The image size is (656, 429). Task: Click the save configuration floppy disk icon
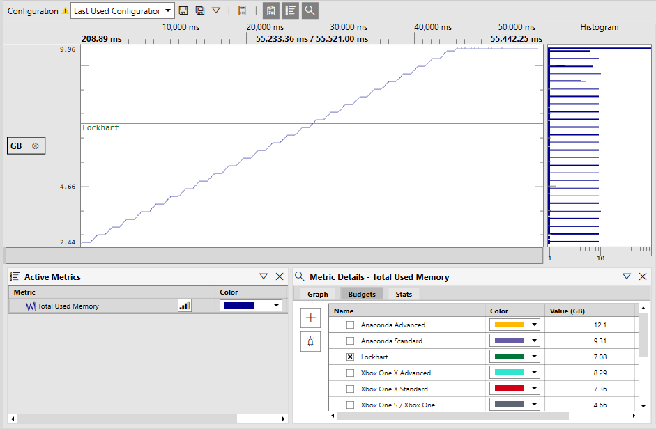coord(183,10)
